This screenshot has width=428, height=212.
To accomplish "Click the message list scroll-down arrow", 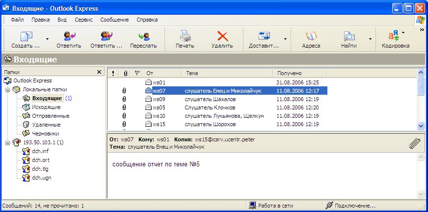I will tap(421, 126).
